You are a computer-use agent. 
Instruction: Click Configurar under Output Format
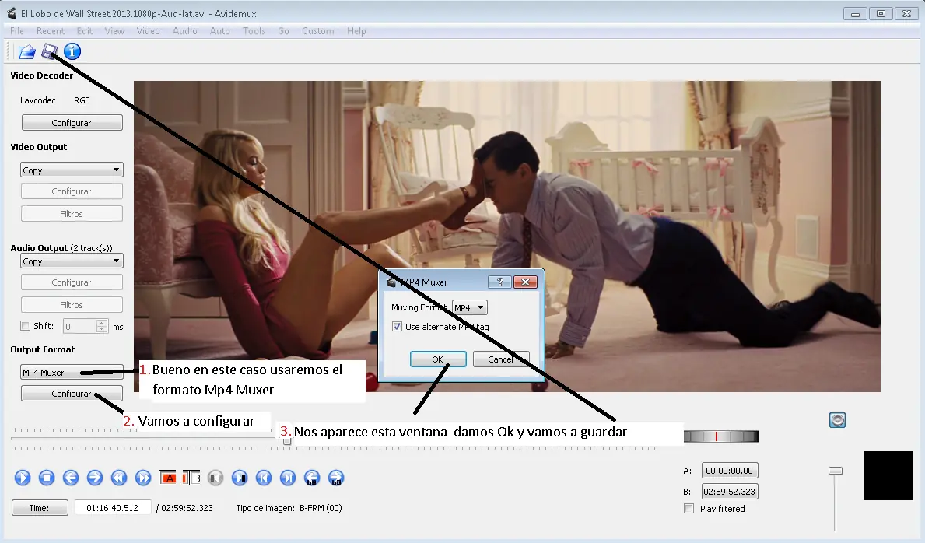click(72, 393)
